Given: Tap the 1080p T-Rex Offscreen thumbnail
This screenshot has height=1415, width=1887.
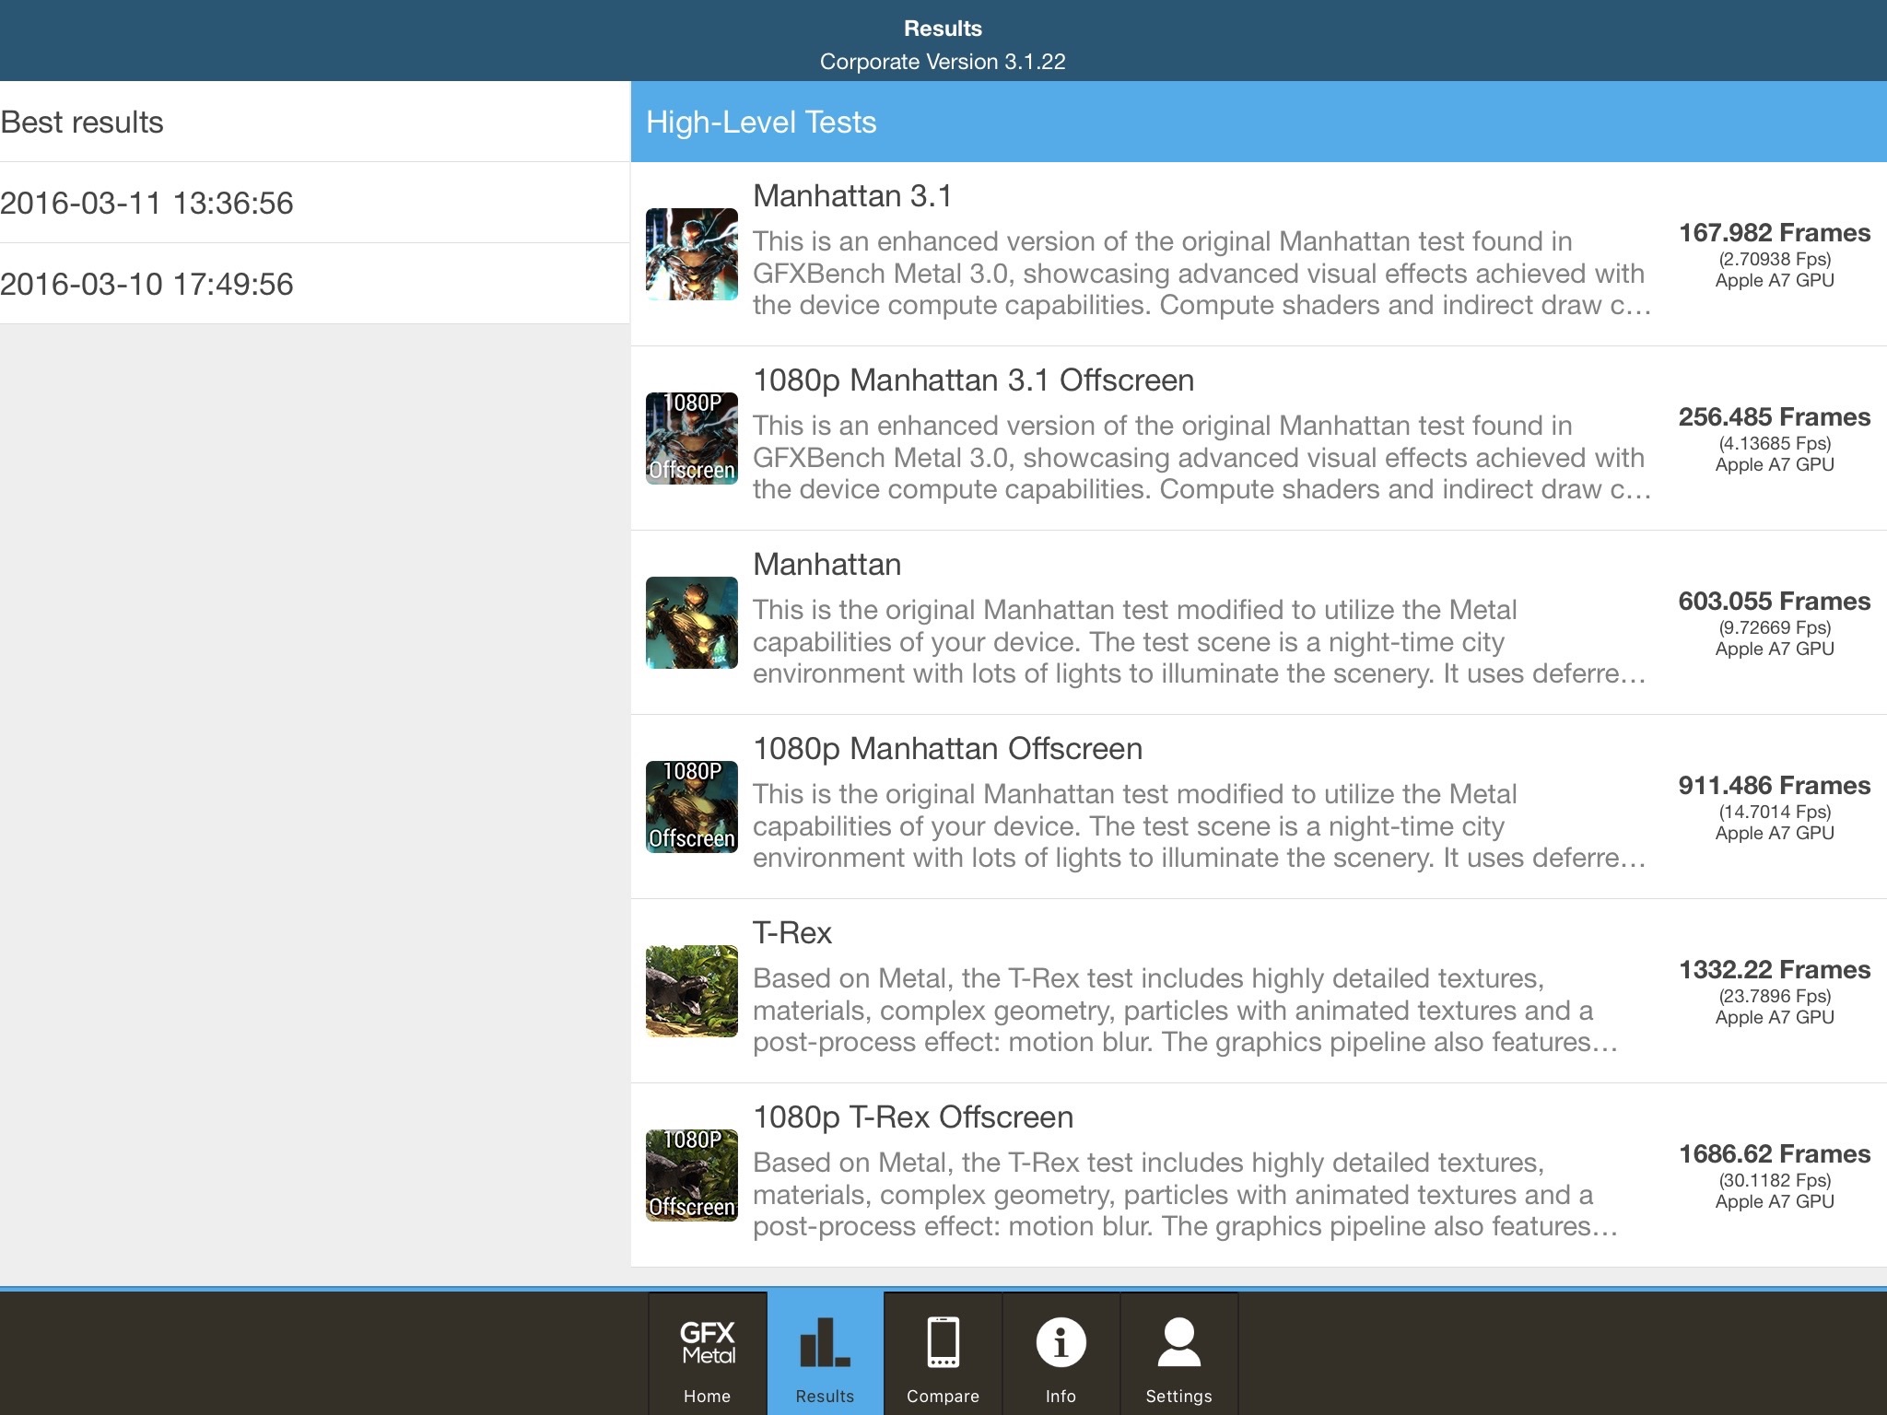Looking at the screenshot, I should [692, 1175].
